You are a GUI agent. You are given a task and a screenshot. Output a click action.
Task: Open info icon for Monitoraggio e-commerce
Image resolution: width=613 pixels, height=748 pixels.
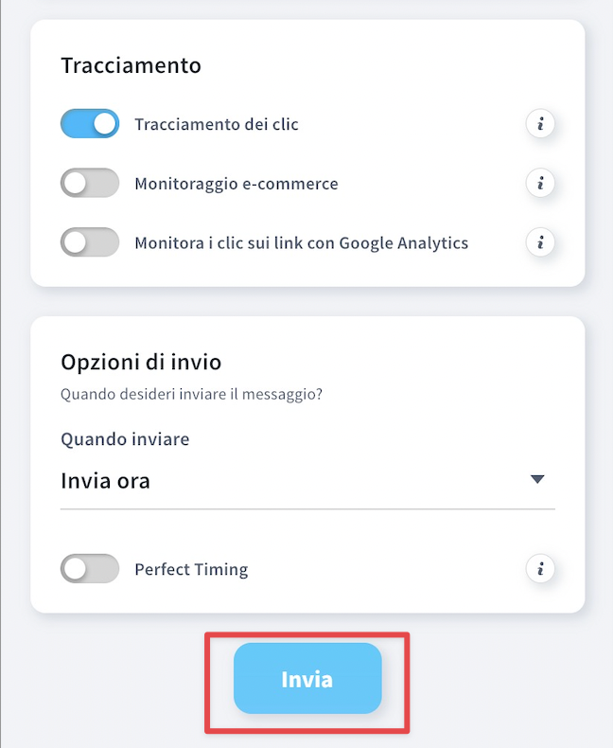tap(540, 183)
